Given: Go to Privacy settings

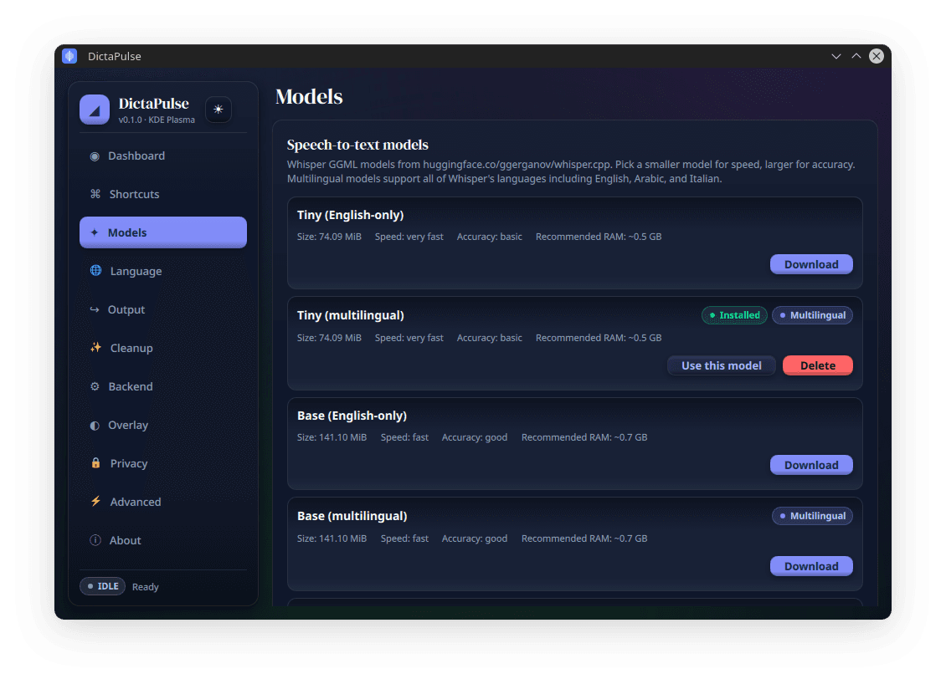Looking at the screenshot, I should 163,463.
